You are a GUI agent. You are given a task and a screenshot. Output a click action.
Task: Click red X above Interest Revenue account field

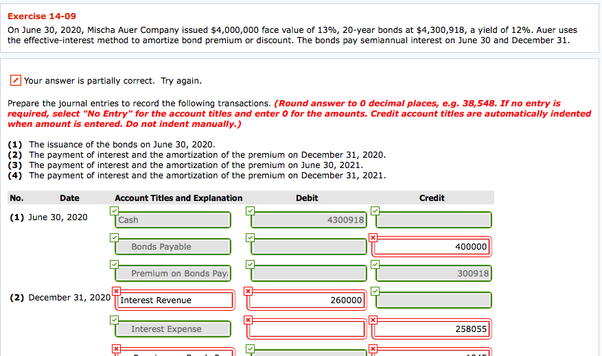(x=116, y=291)
